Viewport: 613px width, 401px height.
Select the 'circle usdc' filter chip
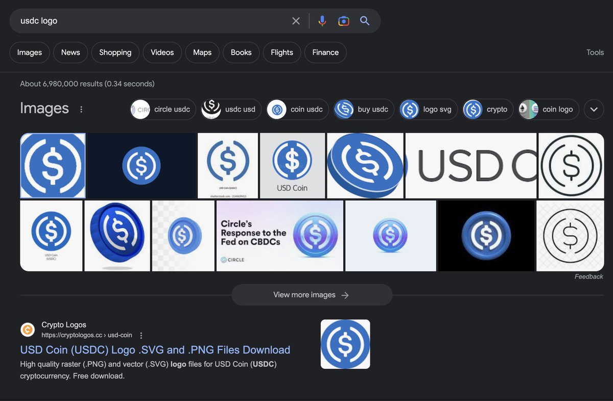point(163,109)
